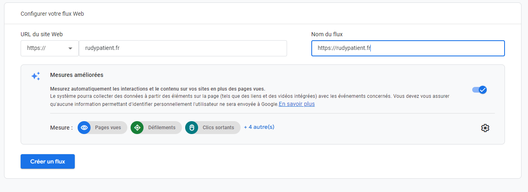528x192 pixels.
Task: Select the 'Défilements' chip label
Action: pos(162,128)
